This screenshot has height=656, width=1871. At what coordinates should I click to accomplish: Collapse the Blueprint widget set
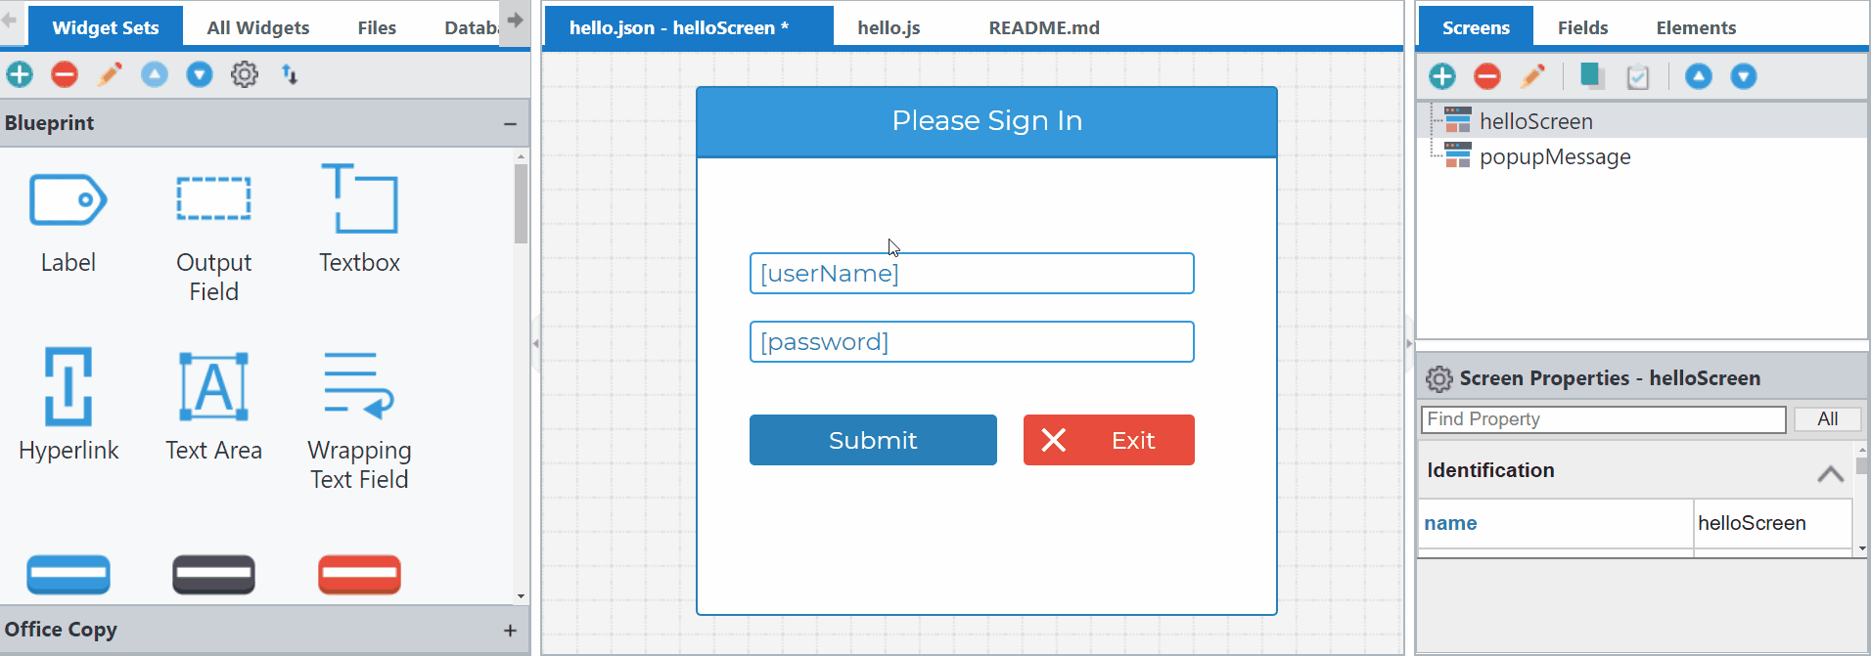510,124
